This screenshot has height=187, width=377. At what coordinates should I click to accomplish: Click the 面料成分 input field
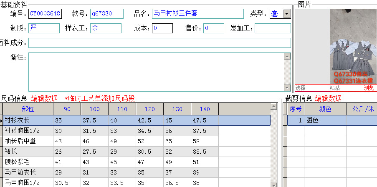[159, 43]
